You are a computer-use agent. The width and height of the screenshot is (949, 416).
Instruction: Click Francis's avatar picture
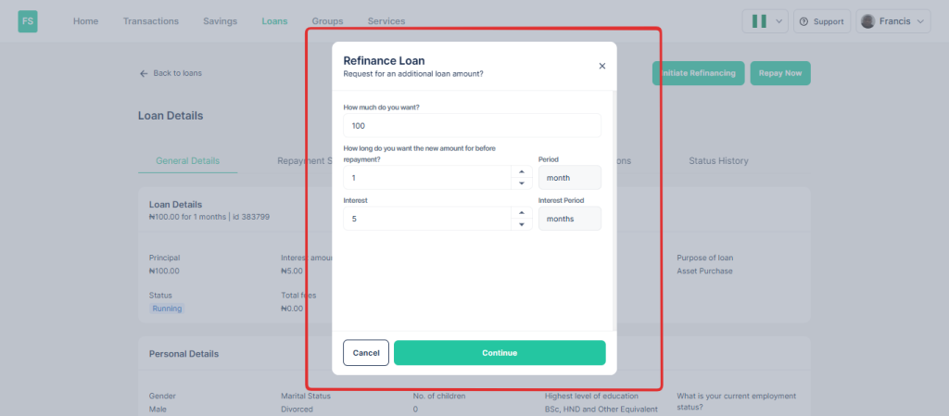pos(868,21)
